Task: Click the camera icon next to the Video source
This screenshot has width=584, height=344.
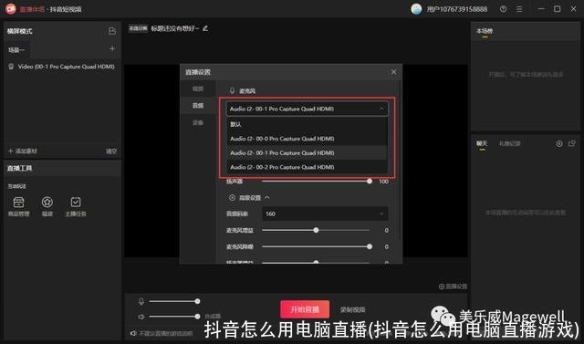Action: 11,67
